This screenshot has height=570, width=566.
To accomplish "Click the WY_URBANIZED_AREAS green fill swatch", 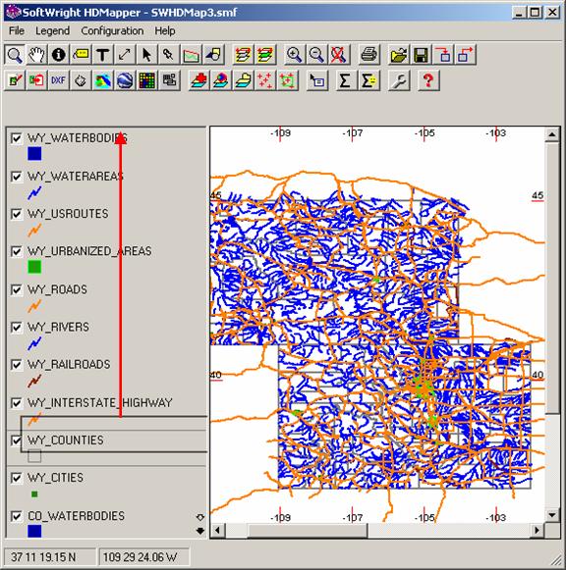I will (x=34, y=267).
